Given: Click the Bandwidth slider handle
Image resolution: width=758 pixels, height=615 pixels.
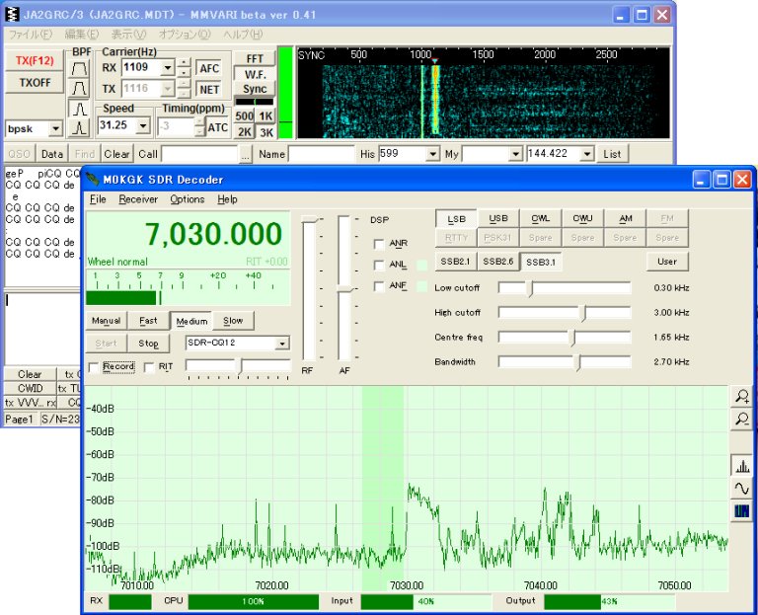Looking at the screenshot, I should coord(577,362).
